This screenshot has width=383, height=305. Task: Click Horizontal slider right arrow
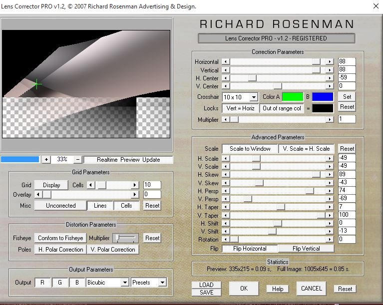(x=330, y=61)
